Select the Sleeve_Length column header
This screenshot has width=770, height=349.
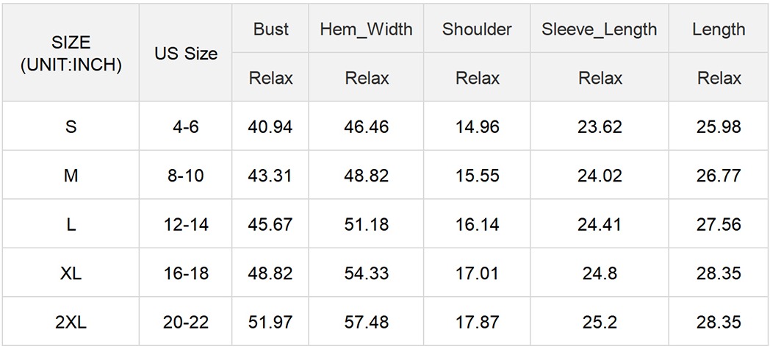[x=600, y=29]
